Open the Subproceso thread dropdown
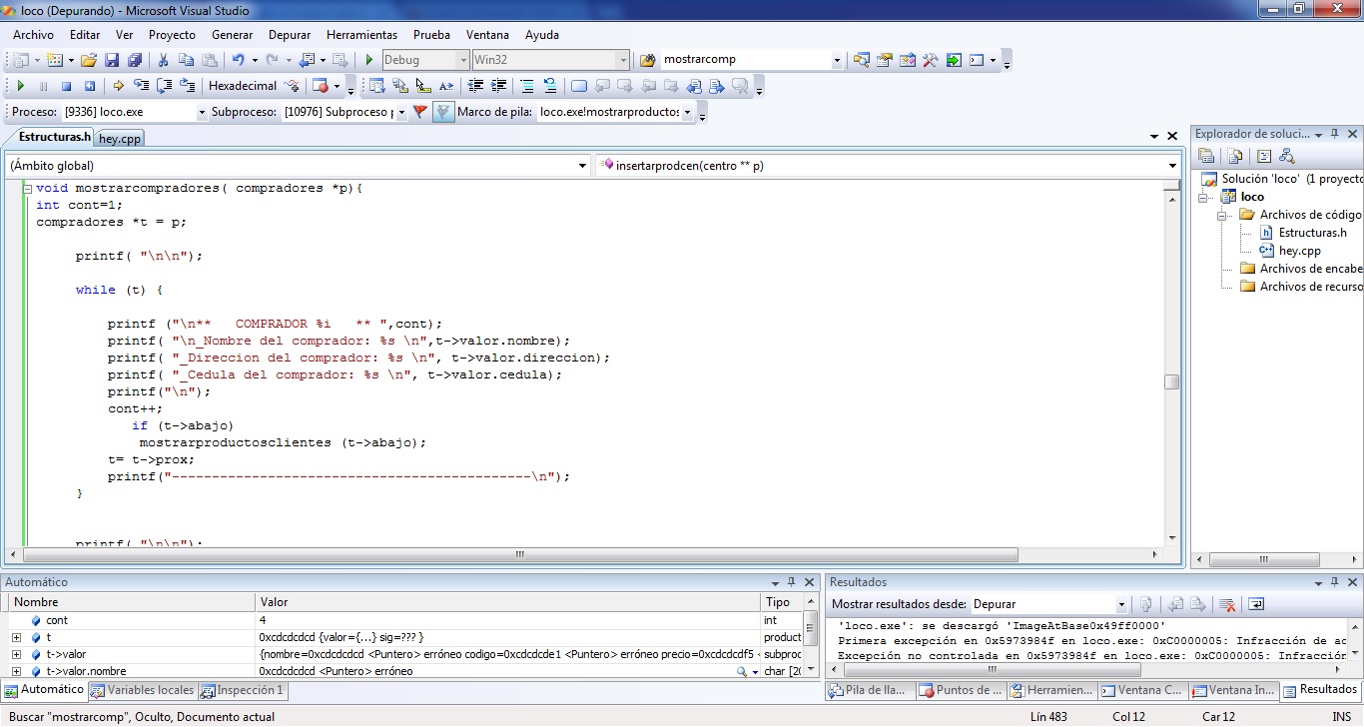The height and width of the screenshot is (727, 1364). tap(402, 113)
